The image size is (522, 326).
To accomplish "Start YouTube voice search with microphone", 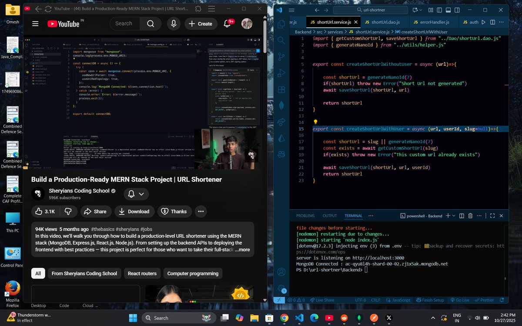I will (x=174, y=23).
